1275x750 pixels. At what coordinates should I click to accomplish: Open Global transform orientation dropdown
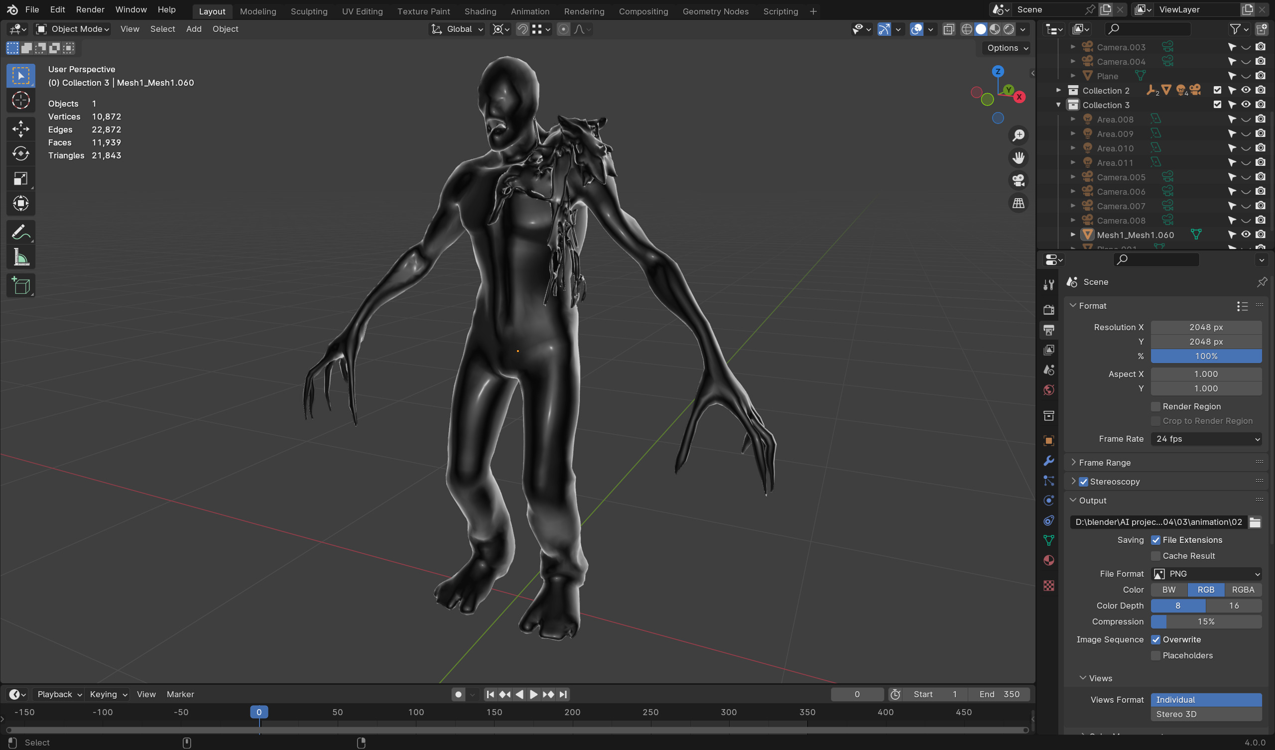(x=457, y=29)
